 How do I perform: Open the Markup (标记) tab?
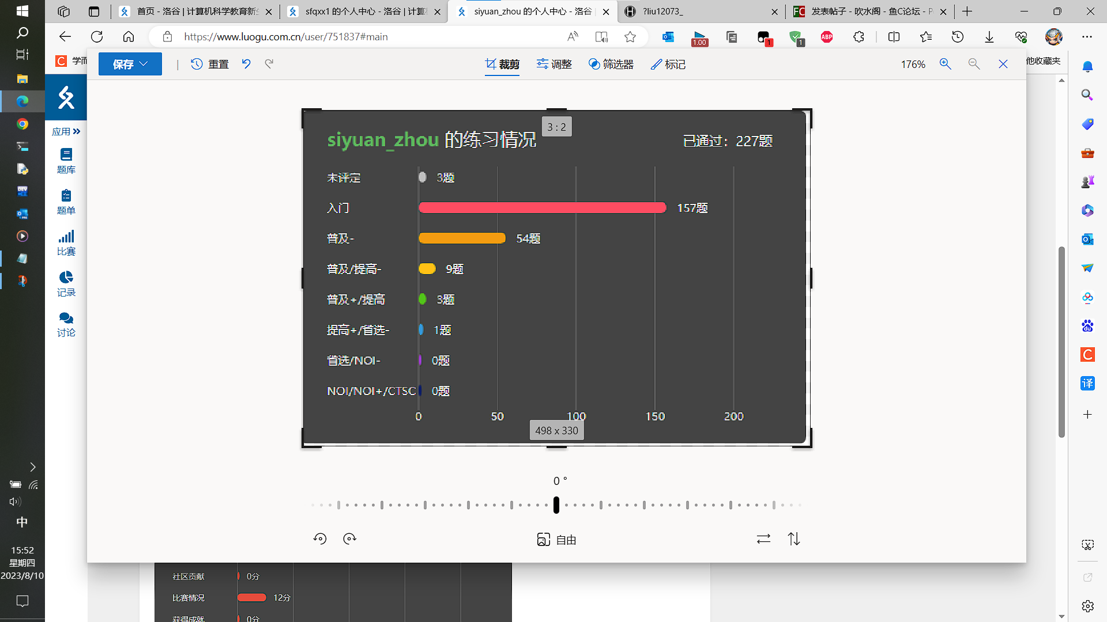click(x=668, y=64)
